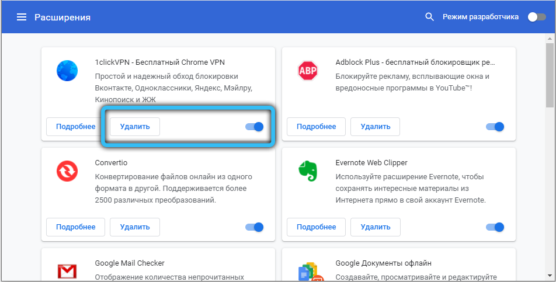Click the Google Документы офлайн icon
Image resolution: width=556 pixels, height=282 pixels.
point(308,272)
